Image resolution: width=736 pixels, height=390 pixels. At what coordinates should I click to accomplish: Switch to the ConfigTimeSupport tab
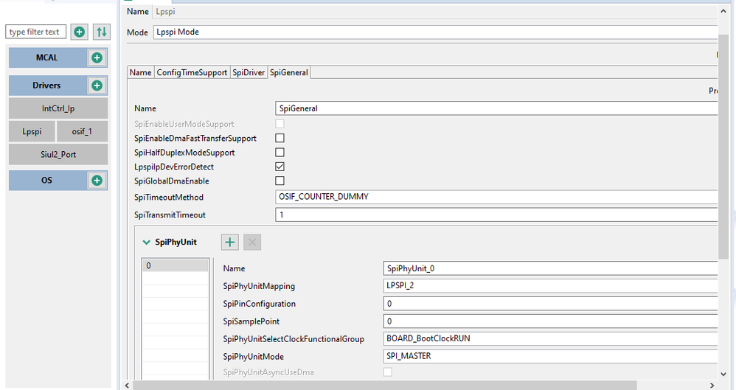[192, 72]
